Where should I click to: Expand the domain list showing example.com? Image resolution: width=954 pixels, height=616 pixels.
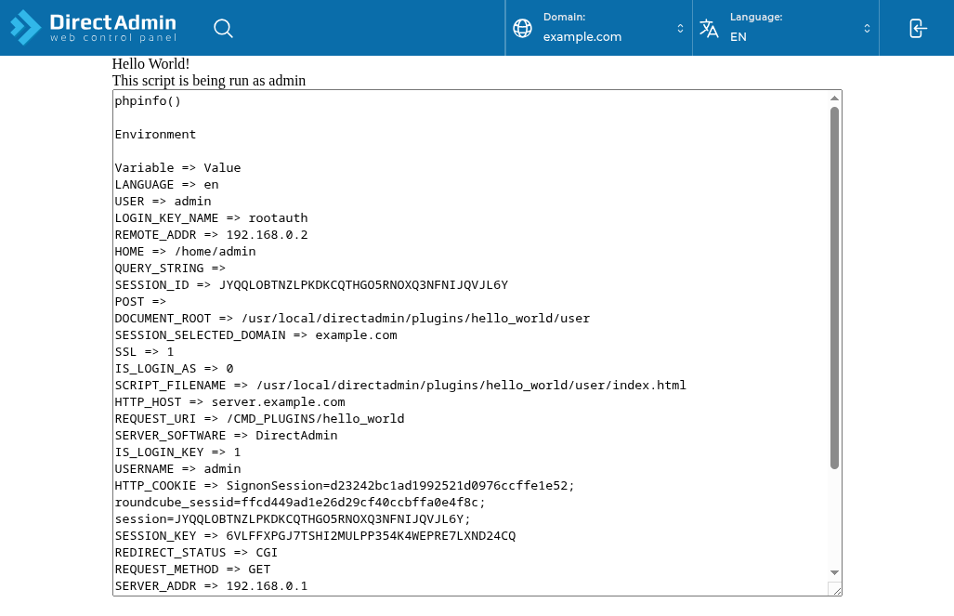[679, 28]
